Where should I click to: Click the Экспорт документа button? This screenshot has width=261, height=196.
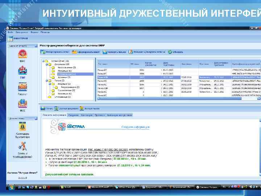point(66,109)
